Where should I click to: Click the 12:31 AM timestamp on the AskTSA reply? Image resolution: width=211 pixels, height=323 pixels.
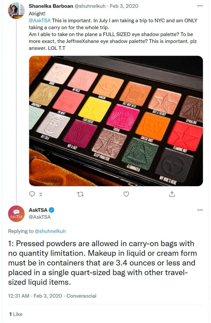click(x=19, y=296)
